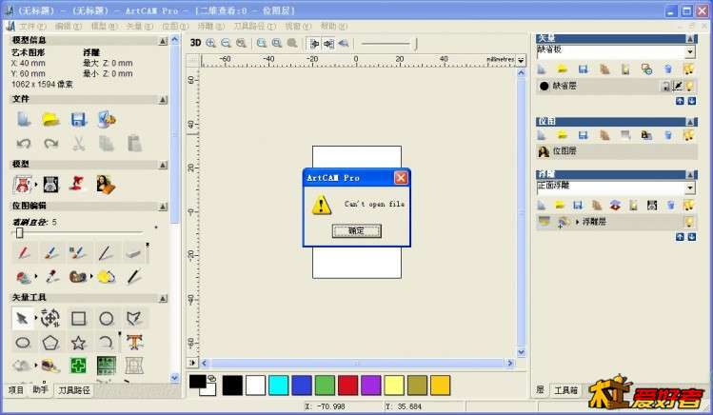
Task: Click the scissors cut icon
Action: [79, 144]
